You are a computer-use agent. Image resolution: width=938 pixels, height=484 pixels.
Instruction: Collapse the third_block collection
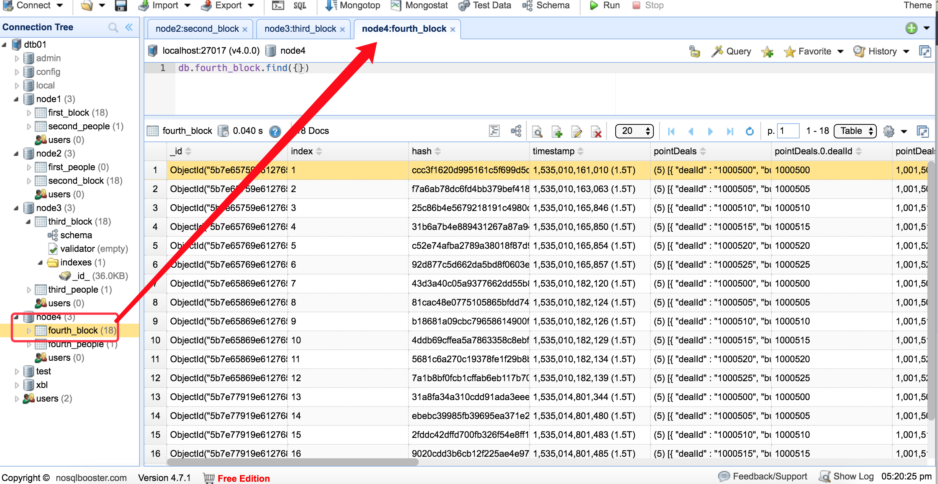[x=28, y=222]
